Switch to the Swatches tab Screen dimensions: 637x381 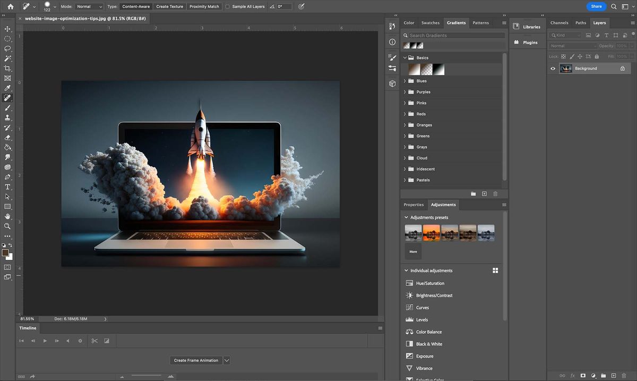pyautogui.click(x=430, y=23)
